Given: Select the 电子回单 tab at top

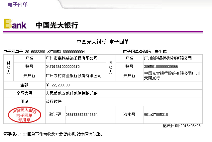Looking at the screenshot, I should [18, 5].
